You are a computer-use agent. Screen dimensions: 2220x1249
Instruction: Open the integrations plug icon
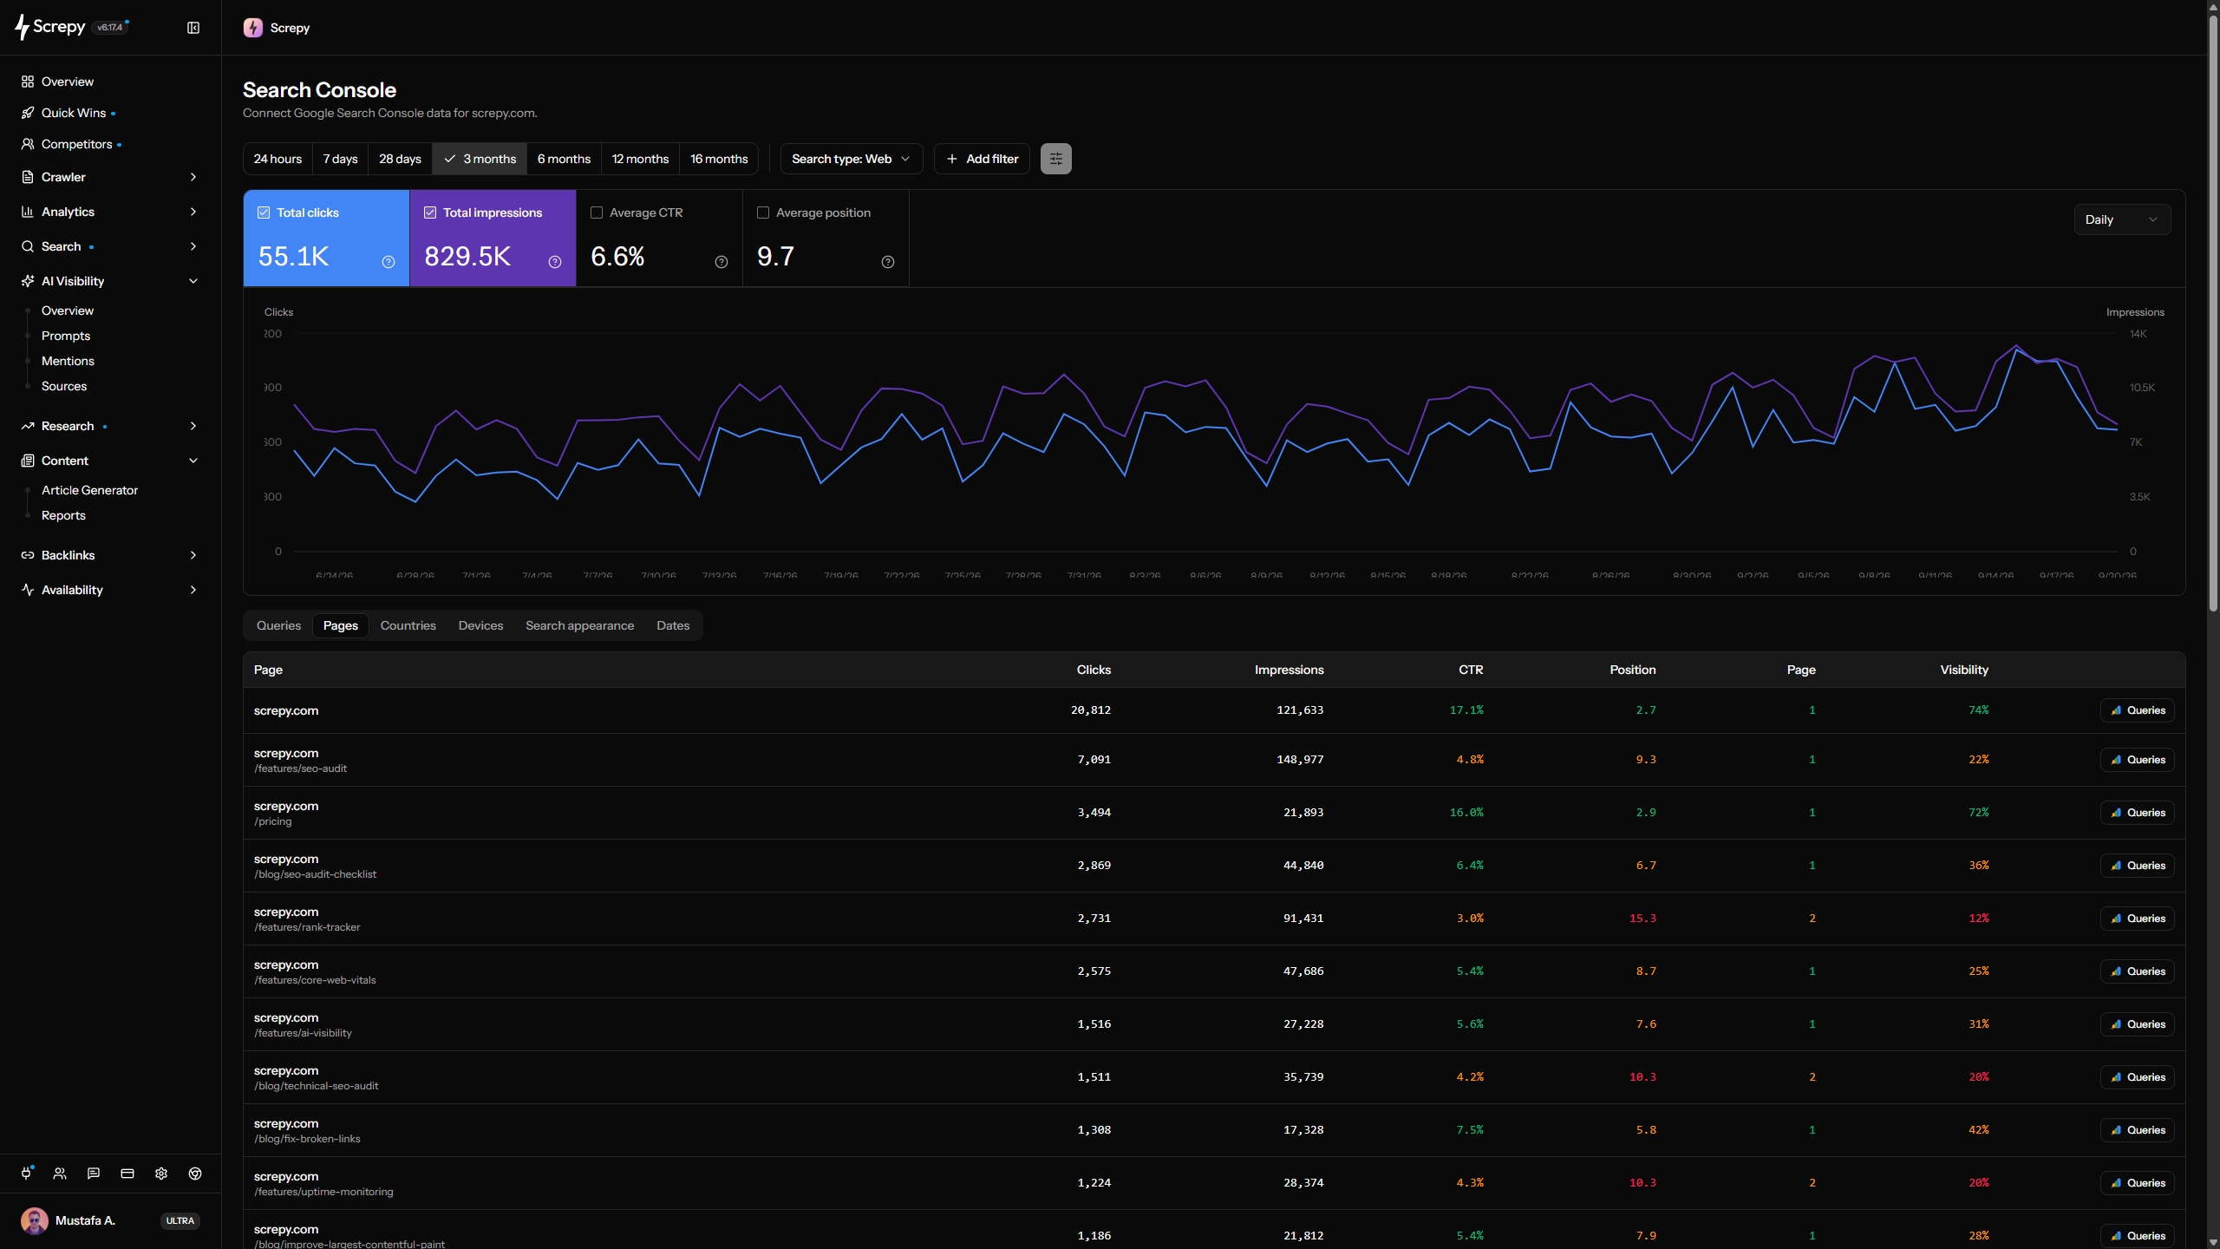click(27, 1174)
